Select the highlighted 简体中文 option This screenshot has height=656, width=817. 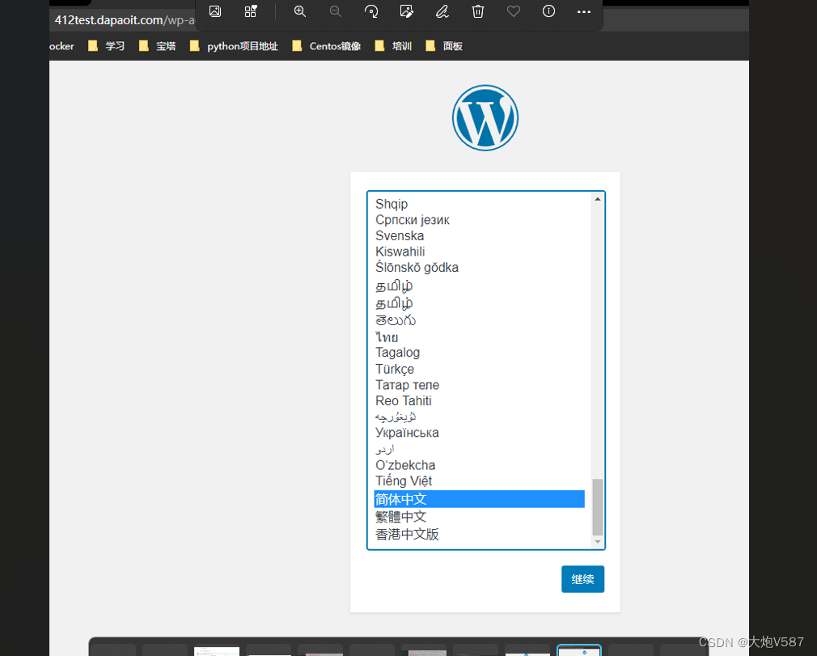tap(480, 499)
